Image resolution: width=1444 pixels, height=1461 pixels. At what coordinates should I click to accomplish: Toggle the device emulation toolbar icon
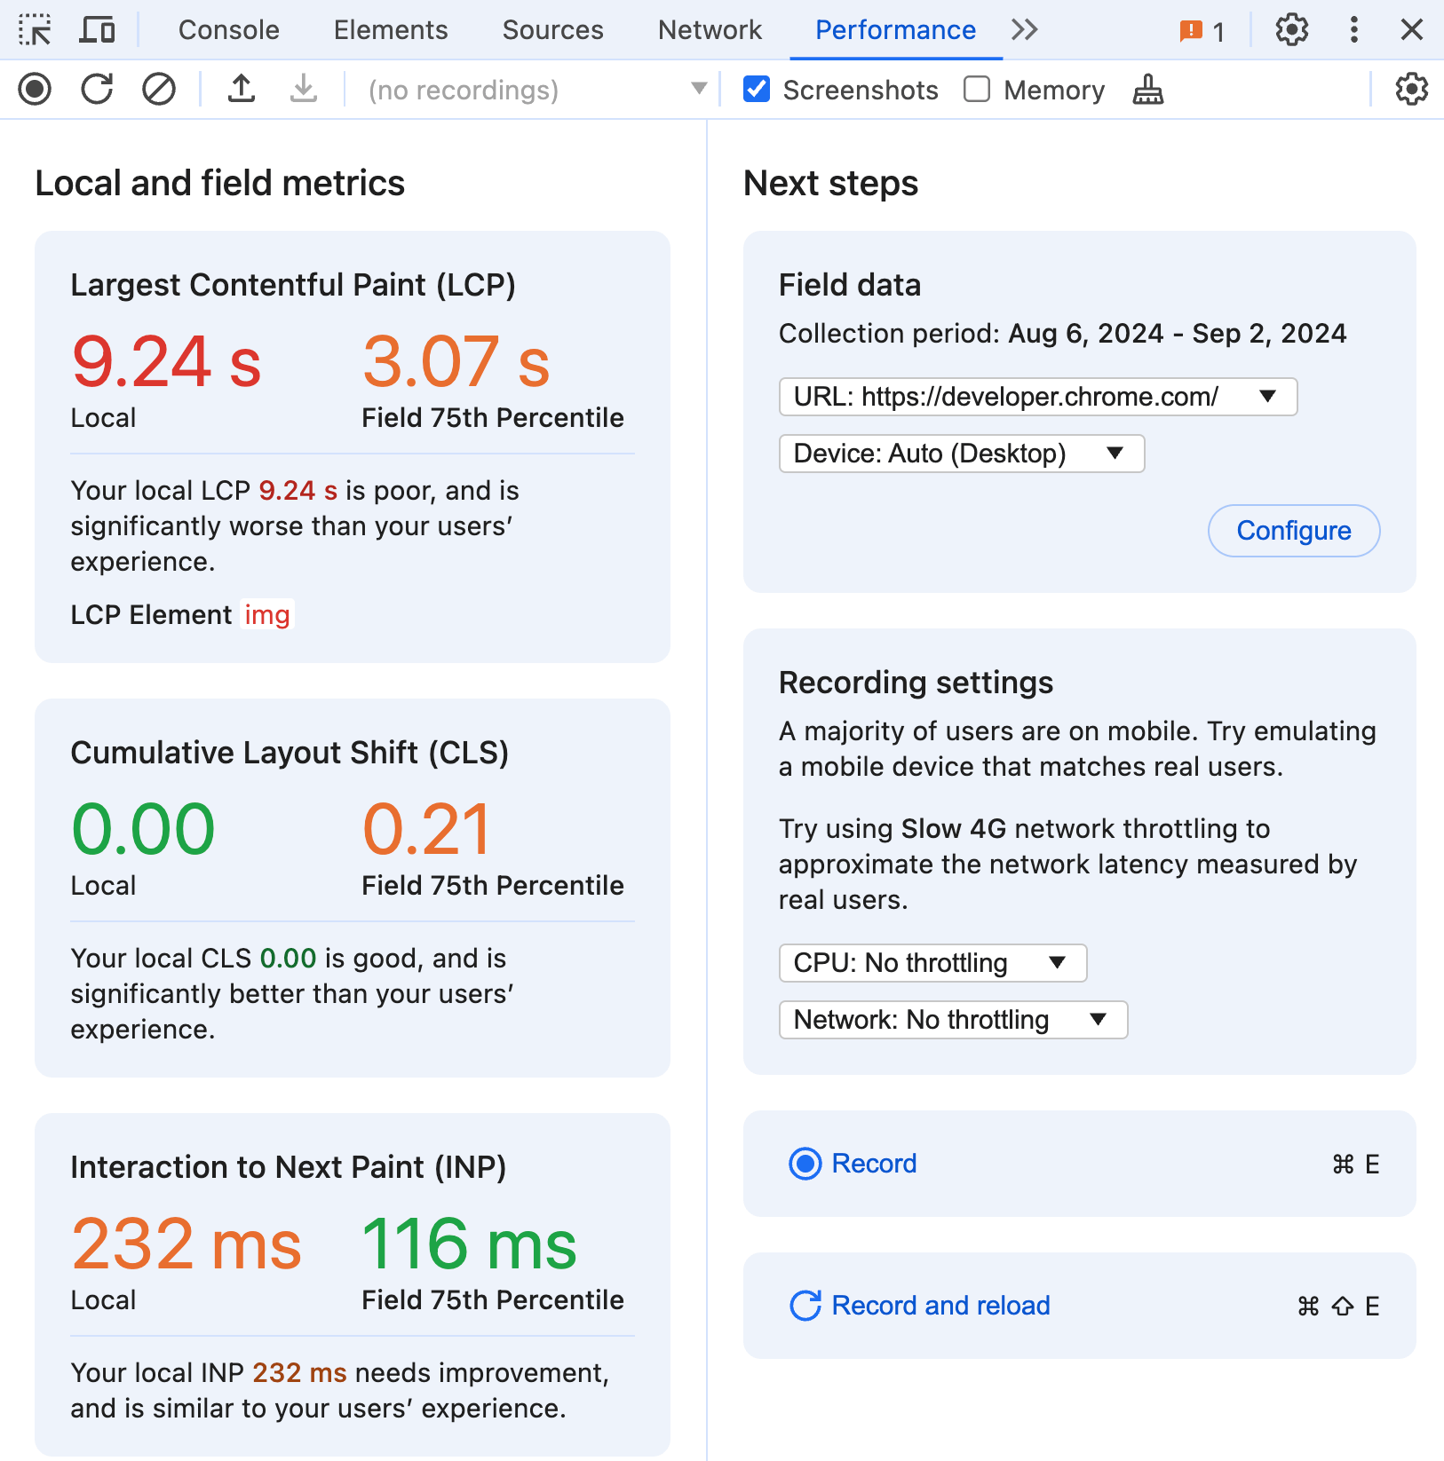[98, 29]
